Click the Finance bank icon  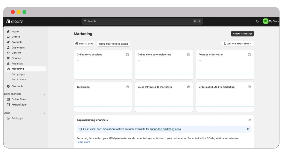(8, 58)
